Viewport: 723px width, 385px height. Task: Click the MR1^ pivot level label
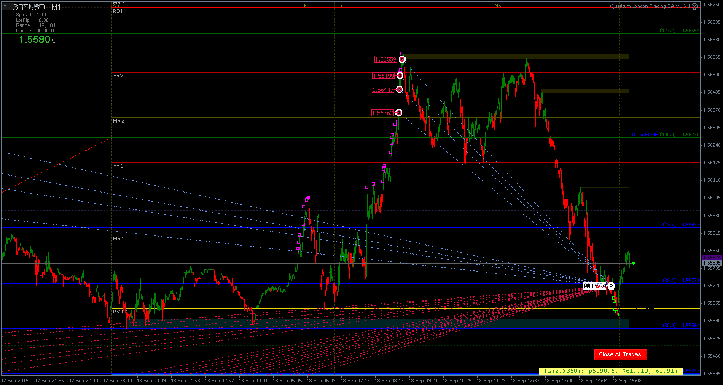pyautogui.click(x=121, y=238)
